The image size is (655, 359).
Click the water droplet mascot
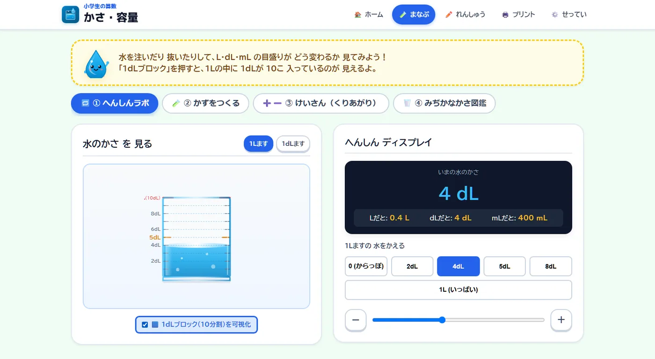click(x=96, y=64)
